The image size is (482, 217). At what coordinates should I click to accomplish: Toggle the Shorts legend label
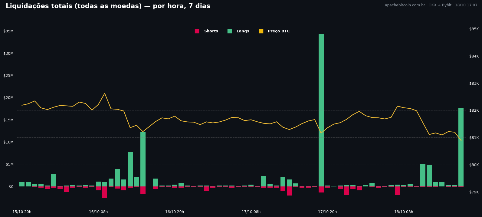[211, 31]
